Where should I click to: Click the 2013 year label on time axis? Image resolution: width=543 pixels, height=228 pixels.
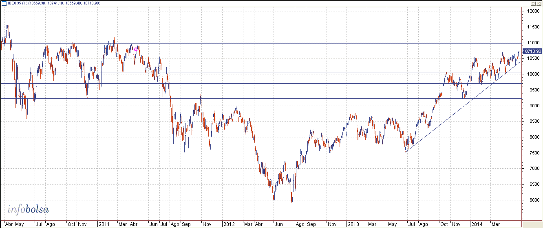click(353, 224)
